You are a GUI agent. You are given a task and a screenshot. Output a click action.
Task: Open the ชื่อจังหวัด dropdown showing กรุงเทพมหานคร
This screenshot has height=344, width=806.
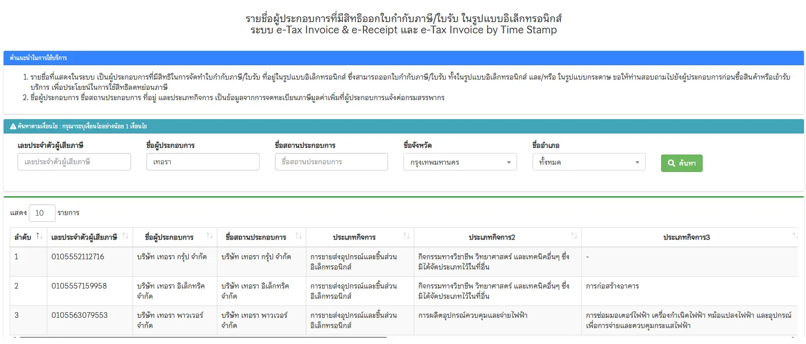coord(461,162)
